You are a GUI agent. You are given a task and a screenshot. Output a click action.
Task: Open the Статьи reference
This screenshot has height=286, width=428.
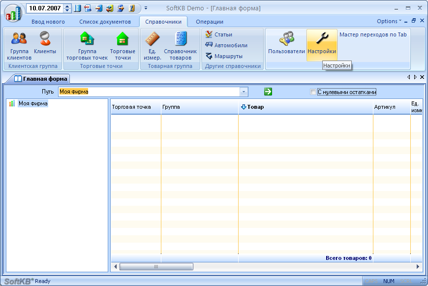point(218,34)
